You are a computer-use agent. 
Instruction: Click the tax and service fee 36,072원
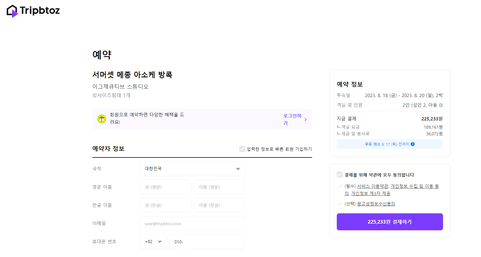click(x=434, y=134)
